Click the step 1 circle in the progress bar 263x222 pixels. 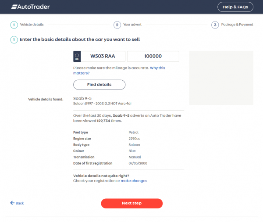coord(14,25)
